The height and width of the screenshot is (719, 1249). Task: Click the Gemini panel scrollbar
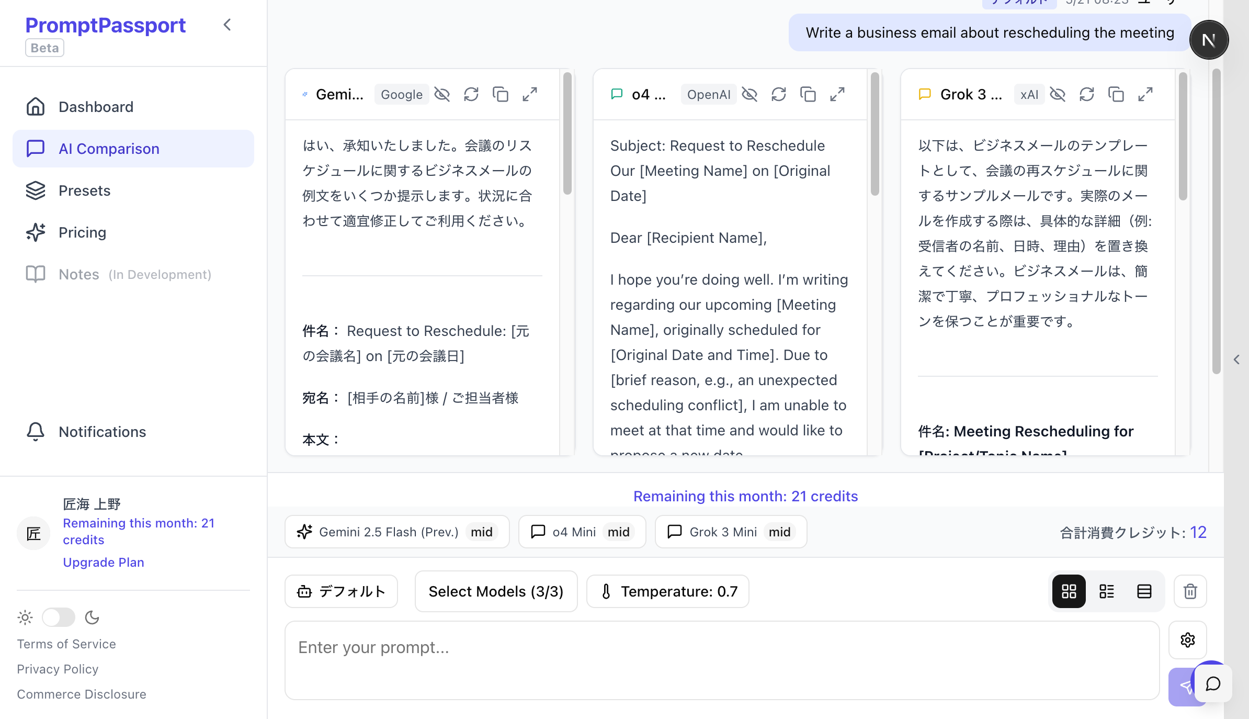click(x=567, y=133)
